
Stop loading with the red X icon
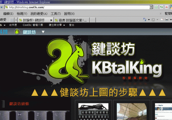pyautogui.click(x=166, y=7)
